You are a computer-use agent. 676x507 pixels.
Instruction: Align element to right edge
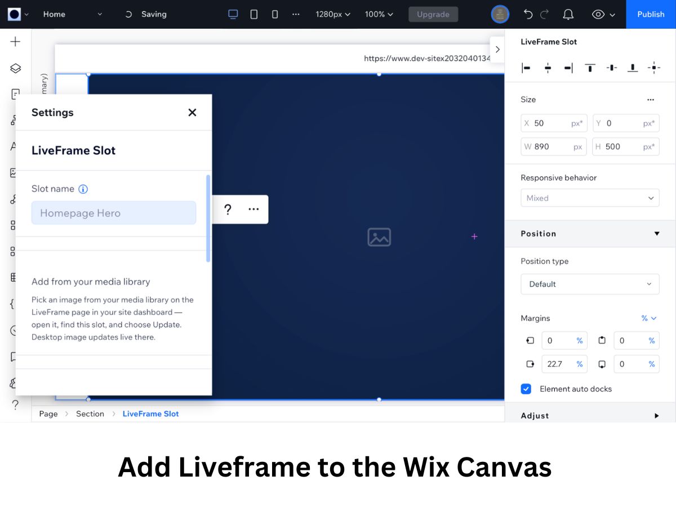tap(568, 68)
